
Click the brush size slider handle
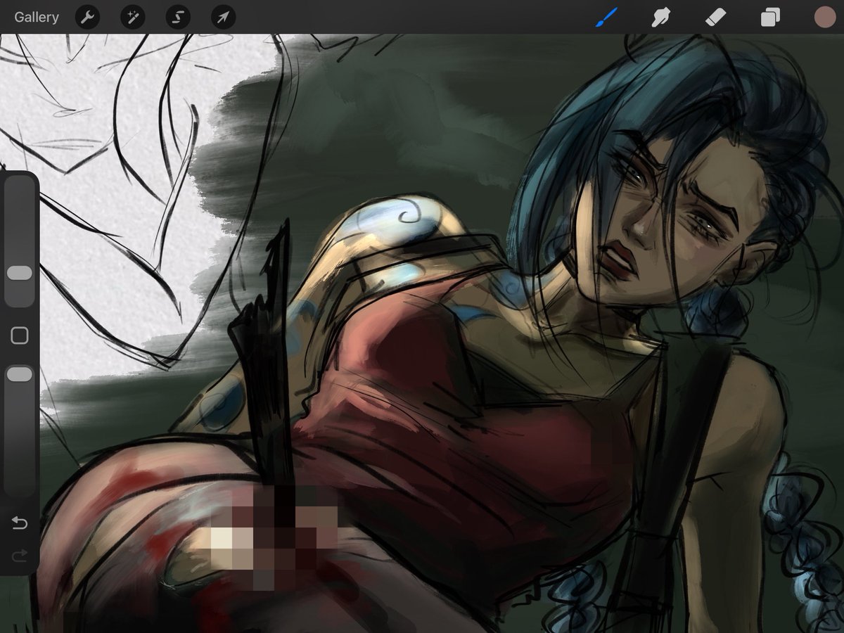pyautogui.click(x=20, y=273)
